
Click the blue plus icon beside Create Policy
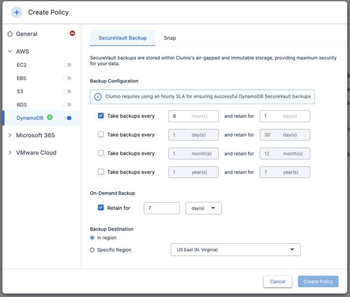pyautogui.click(x=17, y=12)
